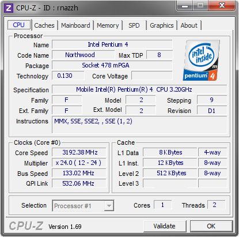
Task: Click the OK button
Action: pos(211,226)
